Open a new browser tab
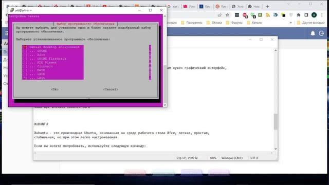Screen dimensions: 329x185 267,7
